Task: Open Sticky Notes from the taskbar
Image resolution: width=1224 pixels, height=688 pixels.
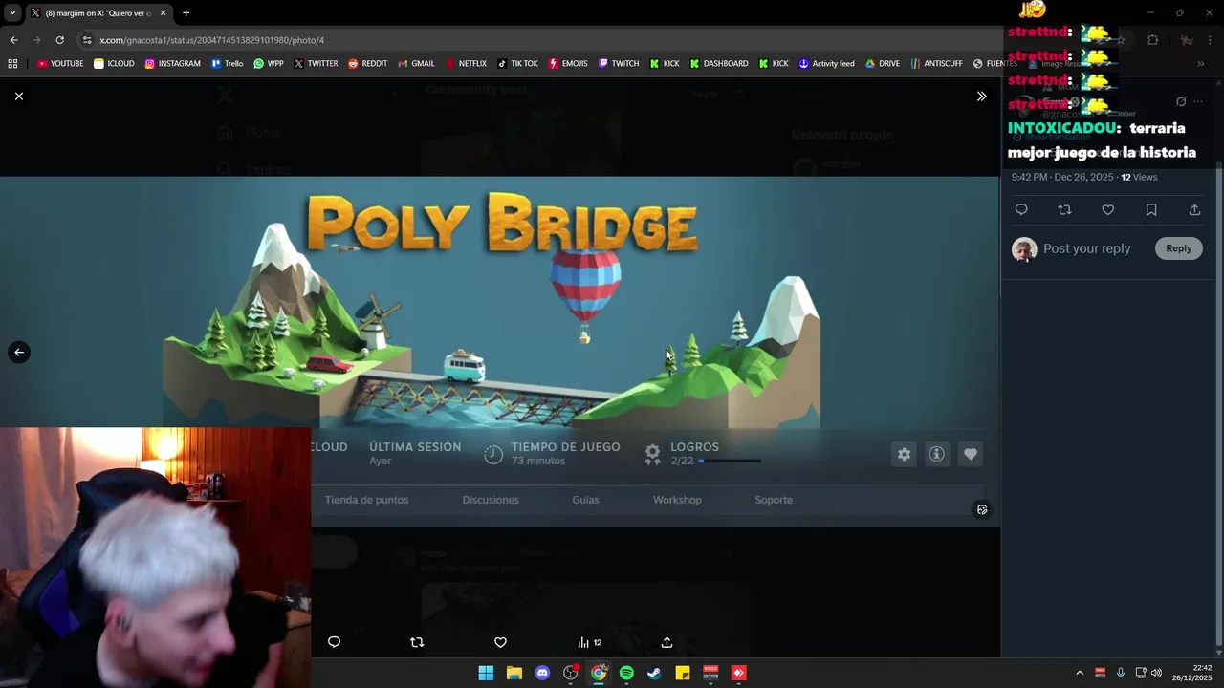Action: [683, 673]
